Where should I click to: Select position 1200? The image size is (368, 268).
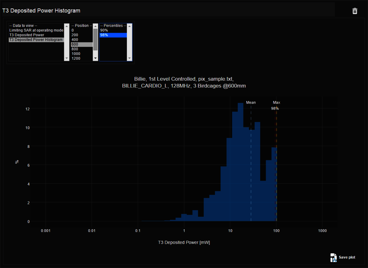click(75, 58)
